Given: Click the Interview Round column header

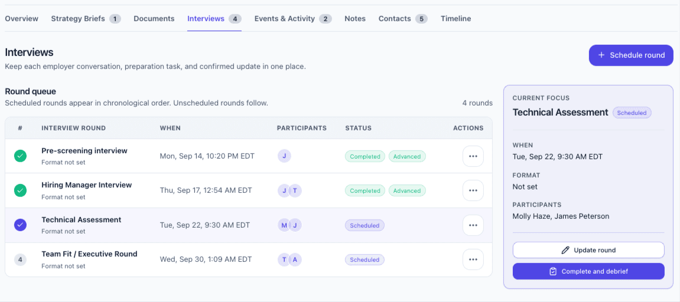Looking at the screenshot, I should (74, 128).
